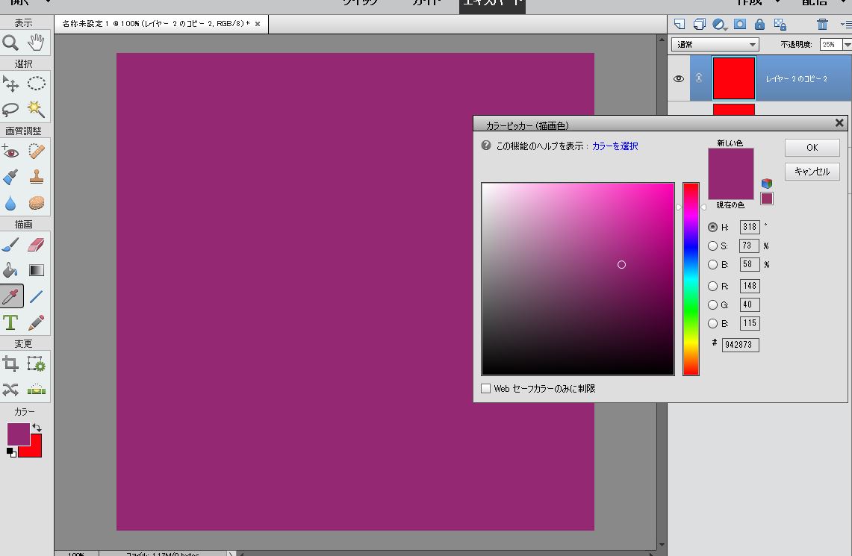Hide layer レイヤー 2 のコピー 2

pyautogui.click(x=678, y=78)
